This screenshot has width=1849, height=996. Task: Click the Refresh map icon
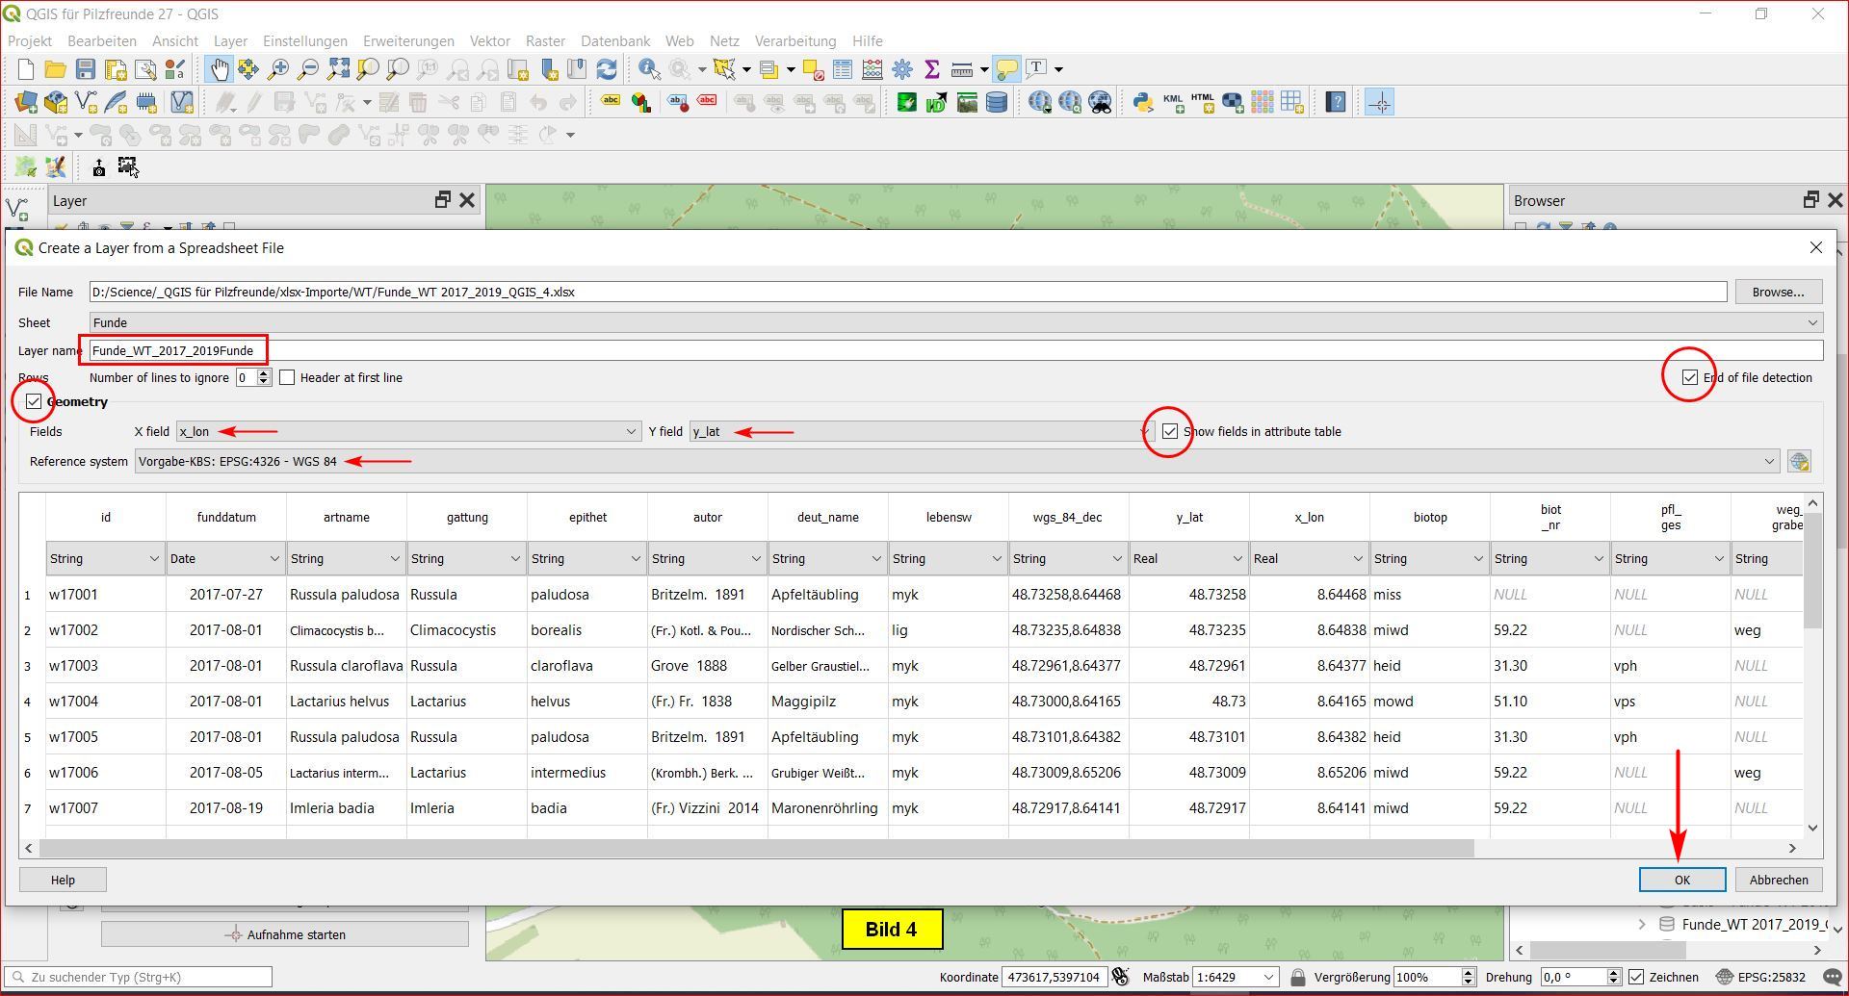coord(607,69)
